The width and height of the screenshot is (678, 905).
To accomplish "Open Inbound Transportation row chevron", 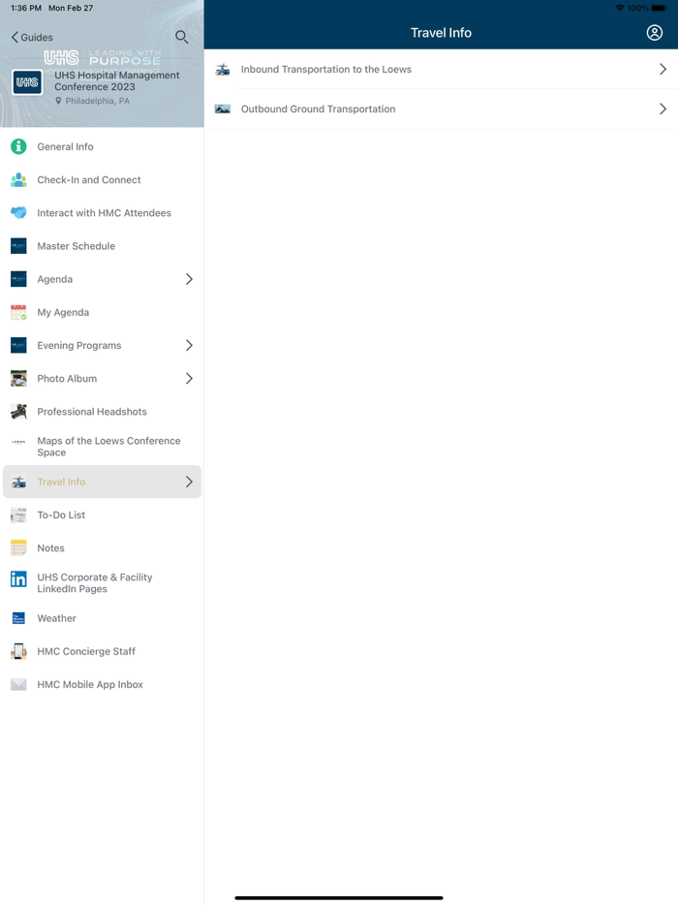I will click(663, 69).
